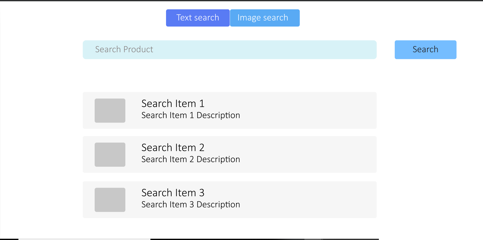Select the Search Item 1 Description text

click(x=191, y=115)
